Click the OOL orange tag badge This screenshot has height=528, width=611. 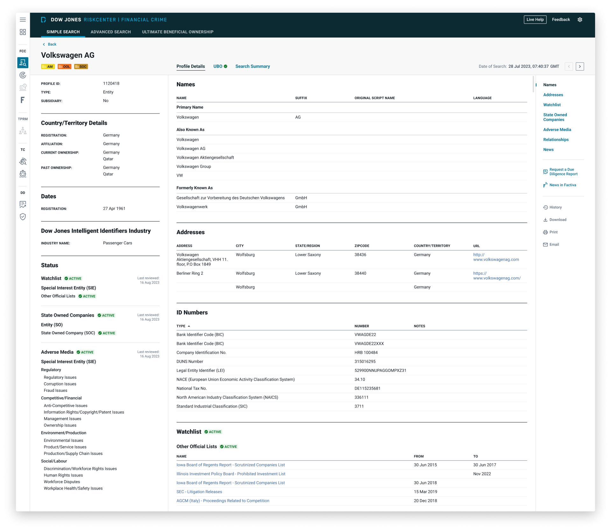click(x=65, y=66)
